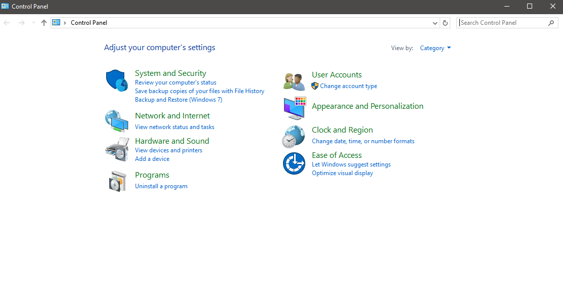Viewport: 563px width, 293px height.
Task: Click the Programs disc icon
Action: pyautogui.click(x=118, y=181)
